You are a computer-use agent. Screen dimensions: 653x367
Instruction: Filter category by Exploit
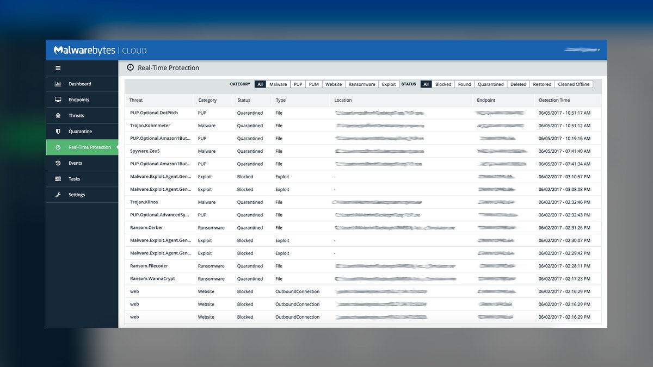[x=389, y=84]
